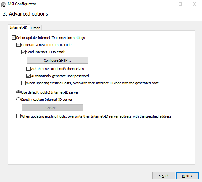202x182 pixels.
Task: Go back with the Back button
Action: tap(163, 175)
